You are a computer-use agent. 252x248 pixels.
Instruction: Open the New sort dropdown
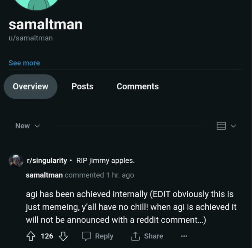pos(28,126)
